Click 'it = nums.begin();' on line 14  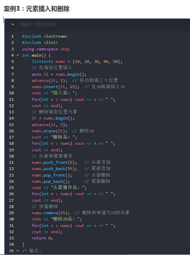point(53,119)
